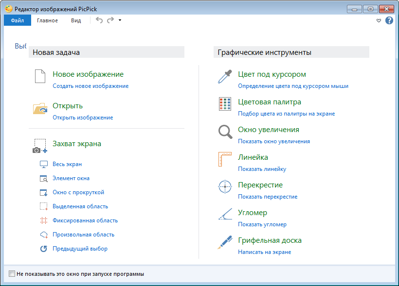Image resolution: width=399 pixels, height=286 pixels.
Task: Select the Линейка ruler icon
Action: [x=224, y=160]
